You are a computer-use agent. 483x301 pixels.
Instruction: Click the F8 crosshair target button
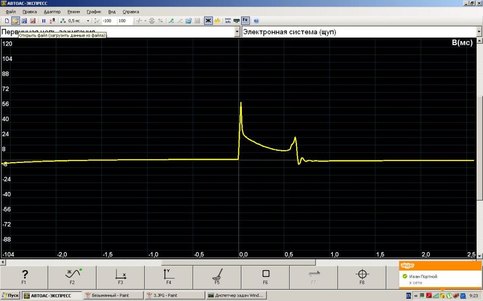point(362,278)
